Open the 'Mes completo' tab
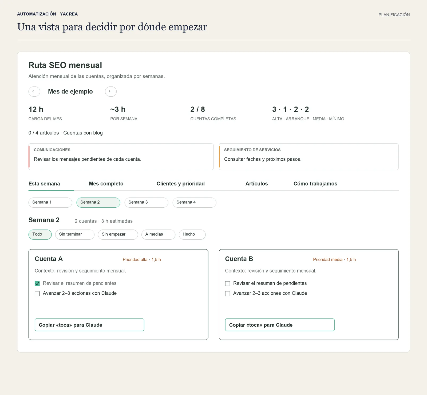Screen dimensions: 427x395 (106, 184)
